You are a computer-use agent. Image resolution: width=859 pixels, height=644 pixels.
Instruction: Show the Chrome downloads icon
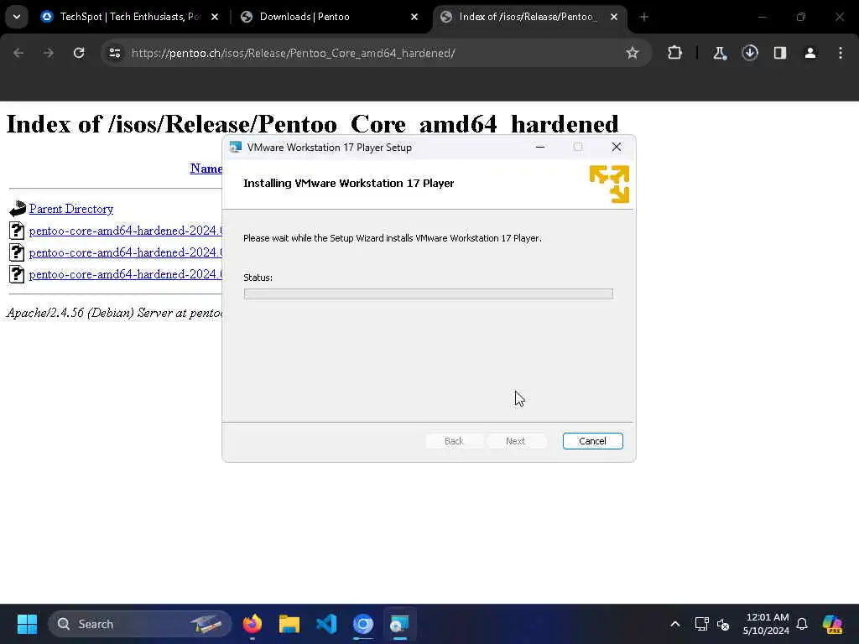click(x=749, y=53)
